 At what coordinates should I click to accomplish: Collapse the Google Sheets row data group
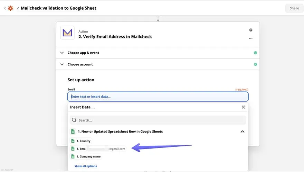click(x=243, y=132)
